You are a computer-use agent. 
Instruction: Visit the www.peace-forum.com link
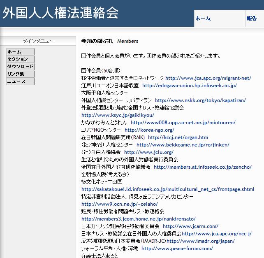[177, 249]
